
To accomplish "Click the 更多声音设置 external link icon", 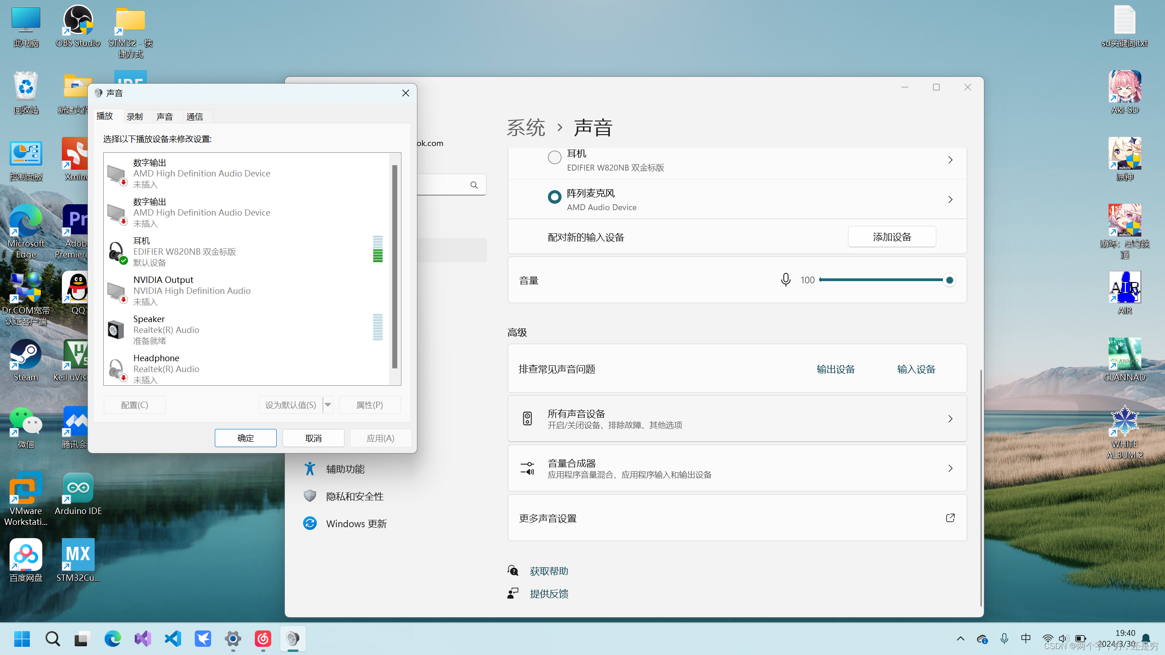I will pos(950,518).
